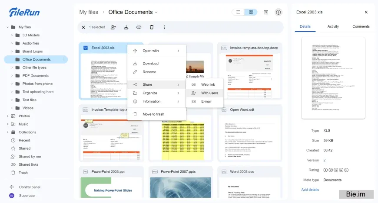Switch to the Comments tab
This screenshot has width=378, height=203.
click(x=361, y=26)
